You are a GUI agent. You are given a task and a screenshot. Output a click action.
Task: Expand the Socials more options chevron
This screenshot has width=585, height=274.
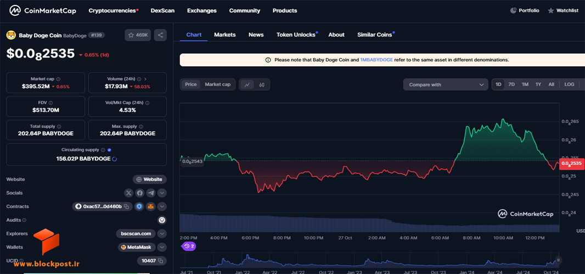[162, 193]
